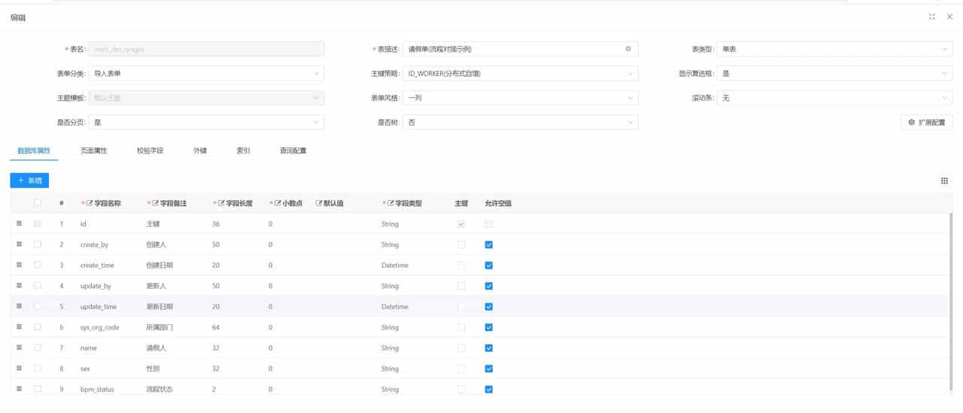Open the 是否分页 dropdown

click(x=206, y=122)
